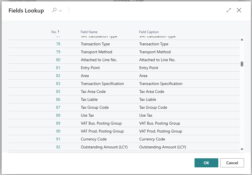Image resolution: width=252 pixels, height=175 pixels.
Task: Click the Field Name column header
Action: click(x=89, y=32)
